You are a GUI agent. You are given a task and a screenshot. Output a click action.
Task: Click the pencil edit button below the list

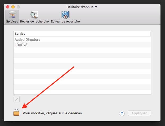pyautogui.click(x=16, y=99)
